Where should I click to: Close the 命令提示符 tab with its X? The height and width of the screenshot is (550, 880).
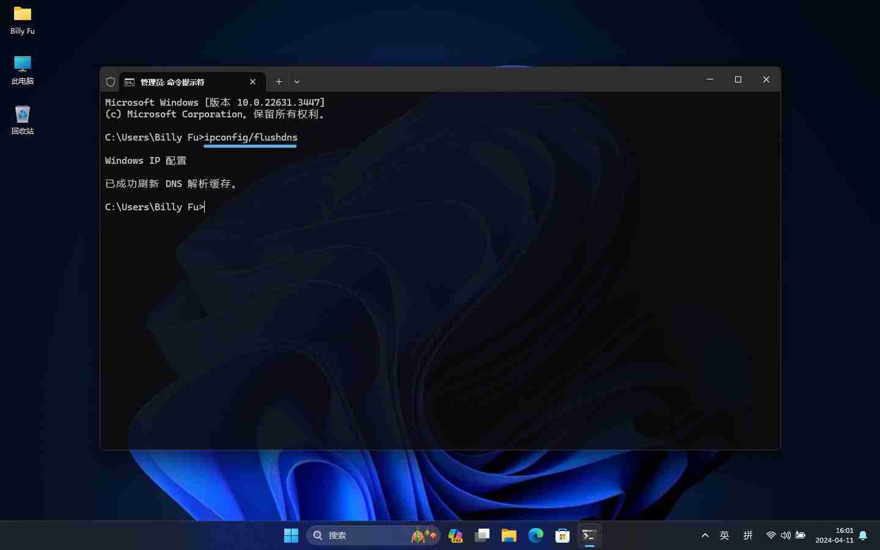tap(253, 81)
